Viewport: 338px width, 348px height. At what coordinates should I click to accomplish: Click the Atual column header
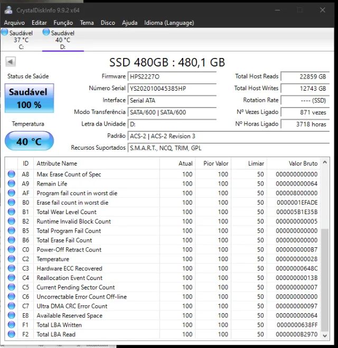click(x=177, y=163)
